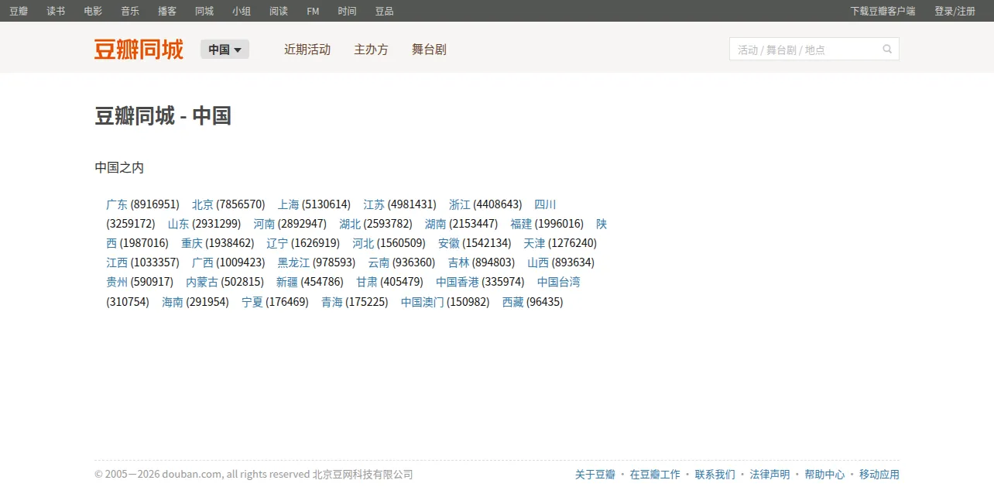Open 读书 in the top bar
Viewport: 994px width, 487px height.
[56, 11]
